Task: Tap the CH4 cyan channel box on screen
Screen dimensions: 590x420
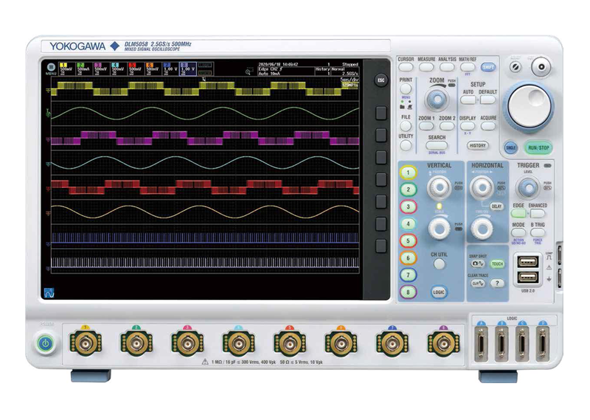Action: [118, 69]
